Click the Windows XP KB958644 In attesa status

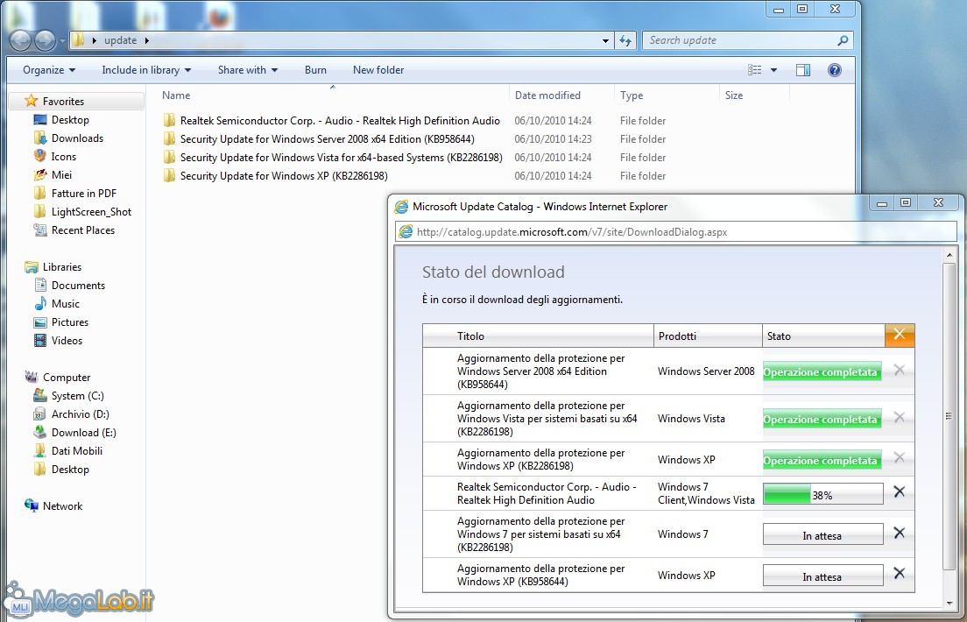tap(822, 576)
